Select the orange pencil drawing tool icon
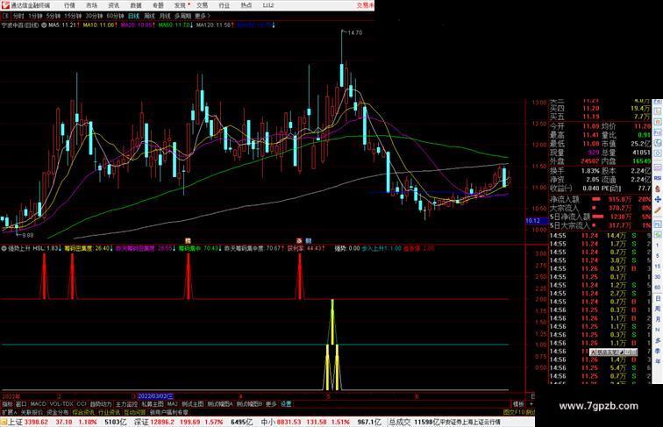The image size is (663, 427). (658, 210)
